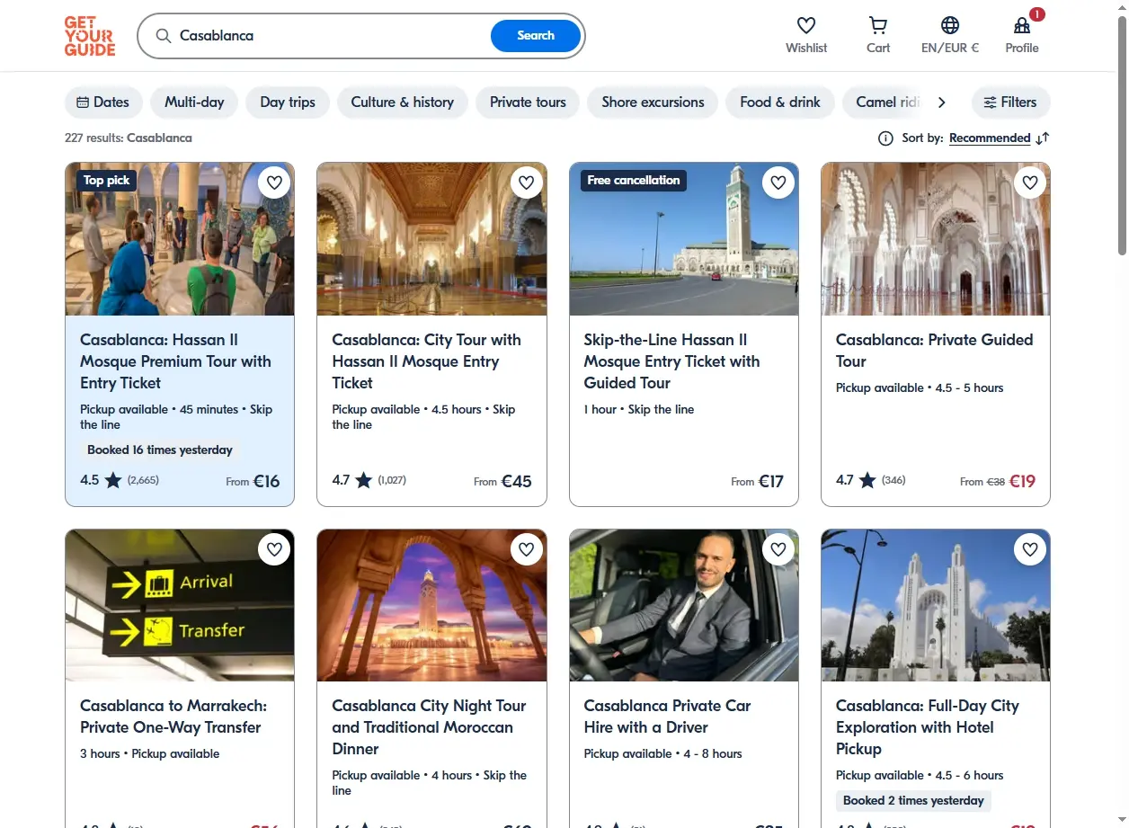Open Casablanca to Marrakech Private Transfer title
Viewport: 1129px width, 828px height.
(173, 717)
